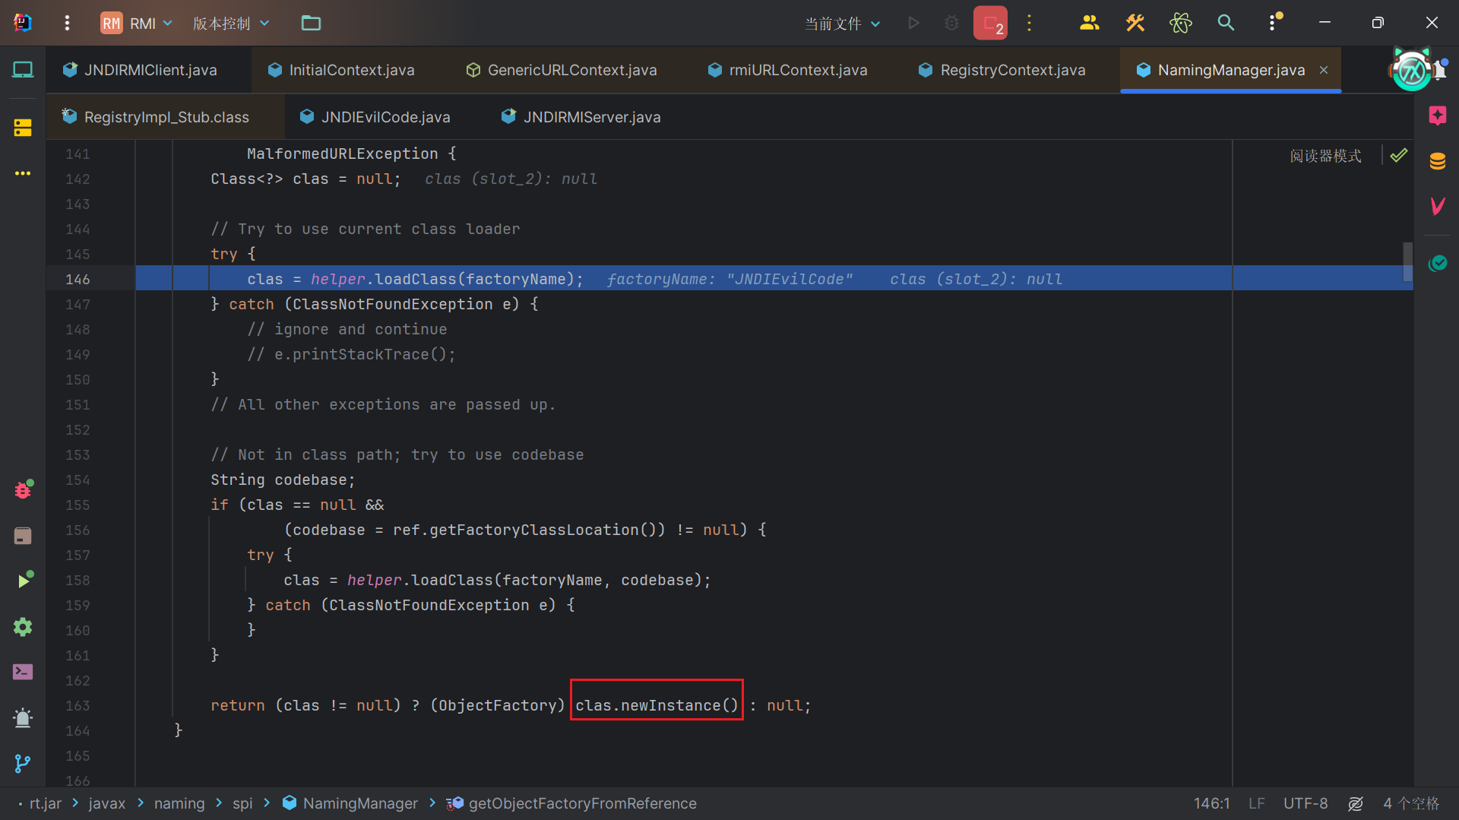Click the red stop debug session button
Image resolution: width=1459 pixels, height=820 pixels.
pos(990,23)
